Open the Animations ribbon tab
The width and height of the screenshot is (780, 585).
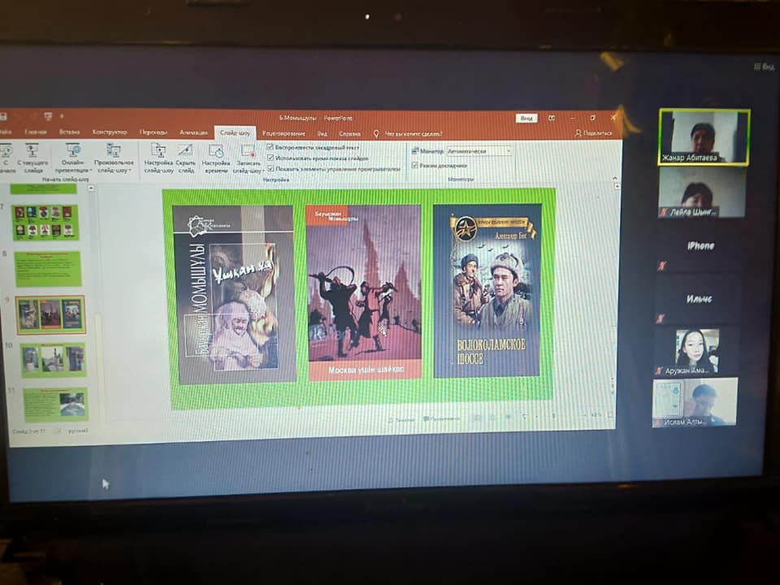pos(193,132)
